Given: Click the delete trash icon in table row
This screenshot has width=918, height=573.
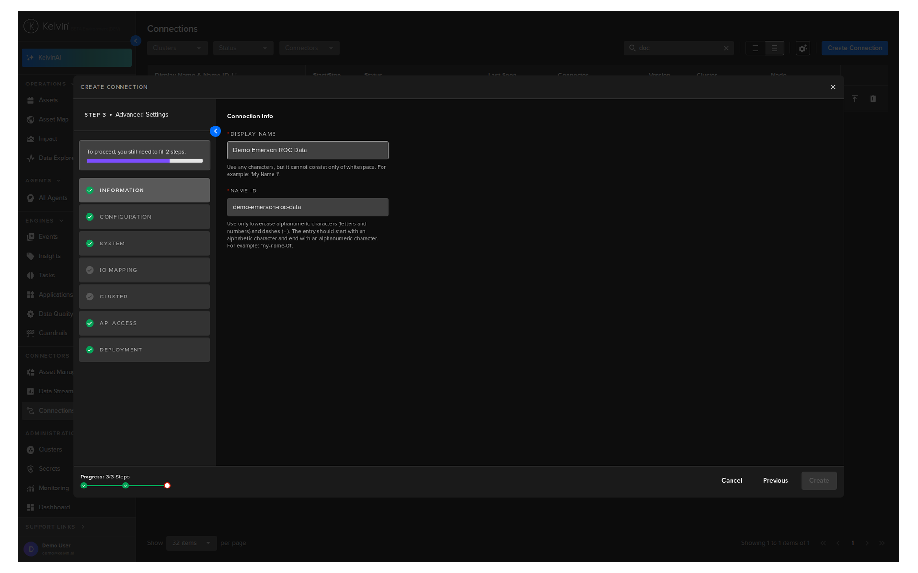Looking at the screenshot, I should (873, 98).
